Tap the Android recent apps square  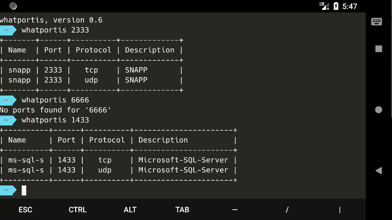coord(378,49)
